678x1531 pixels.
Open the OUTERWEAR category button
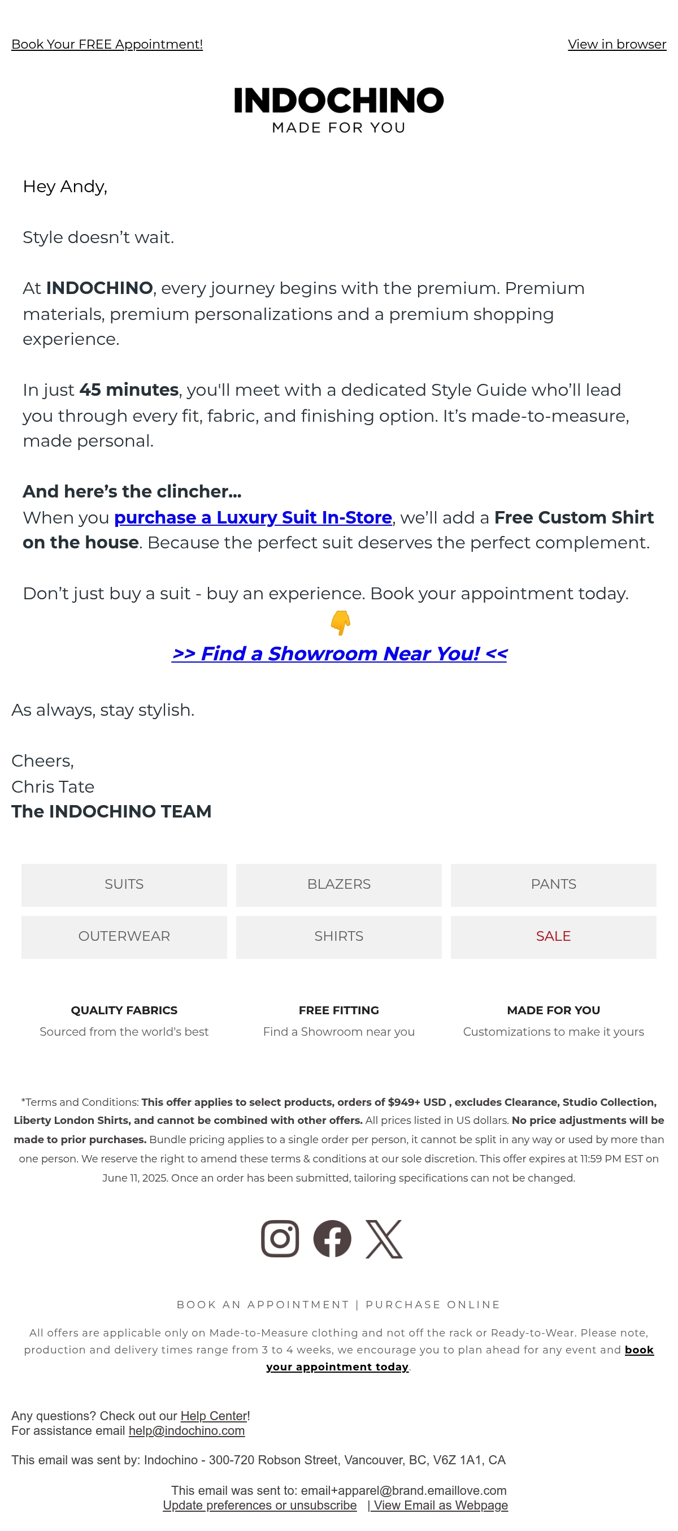pos(124,937)
